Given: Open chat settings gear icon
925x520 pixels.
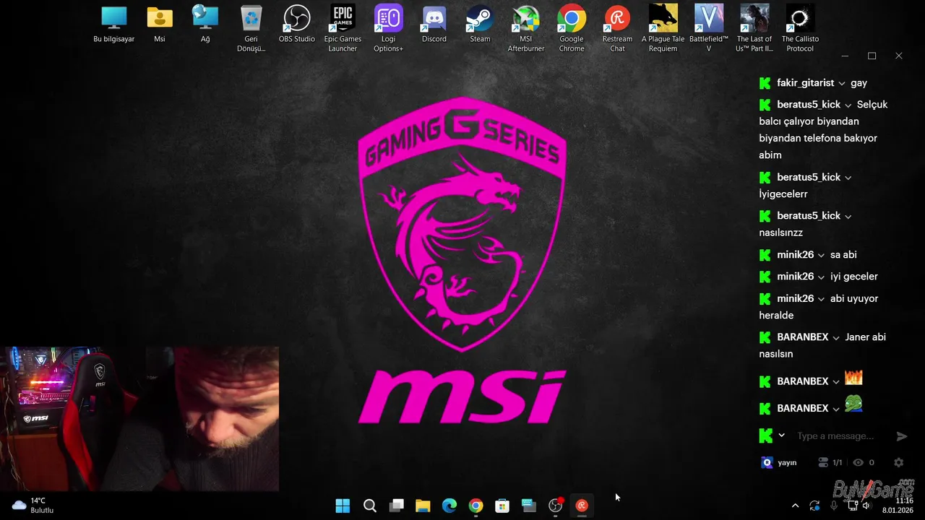Looking at the screenshot, I should 898,462.
